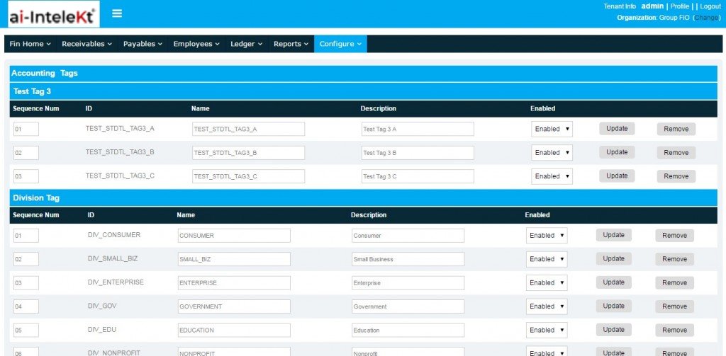Click the Division Tag section header
The height and width of the screenshot is (356, 726).
[x=363, y=198]
